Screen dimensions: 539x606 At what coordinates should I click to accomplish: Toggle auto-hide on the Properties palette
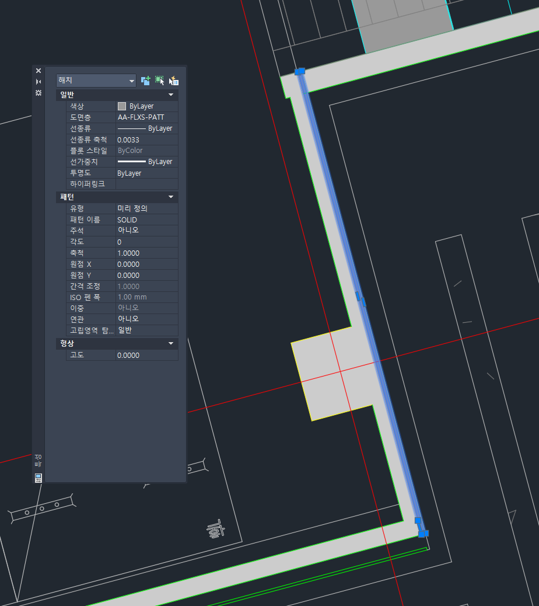click(x=38, y=82)
